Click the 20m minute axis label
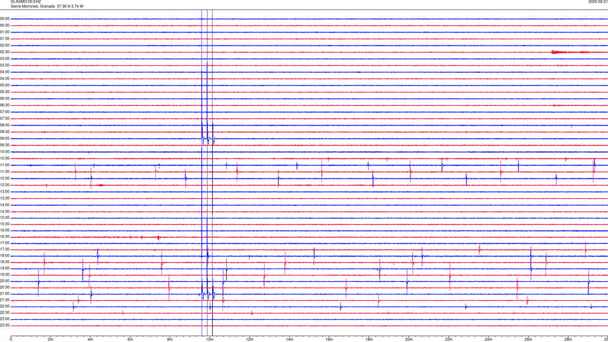This screenshot has width=608, height=342. pos(408,339)
